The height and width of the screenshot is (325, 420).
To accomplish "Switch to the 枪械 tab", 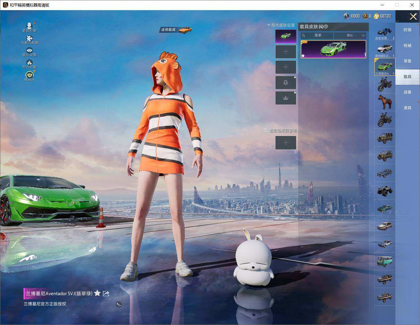I will [407, 46].
